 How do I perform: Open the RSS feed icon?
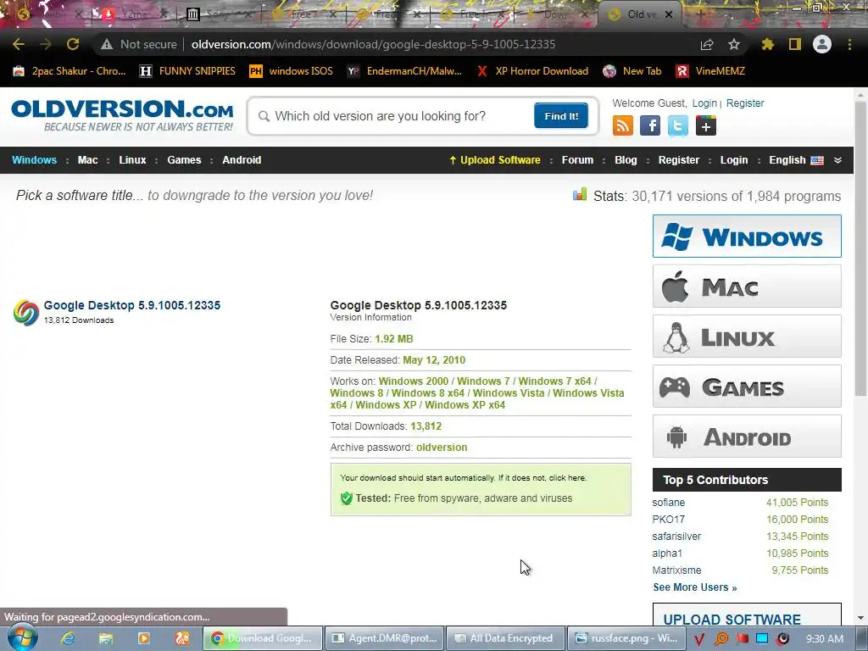click(623, 125)
